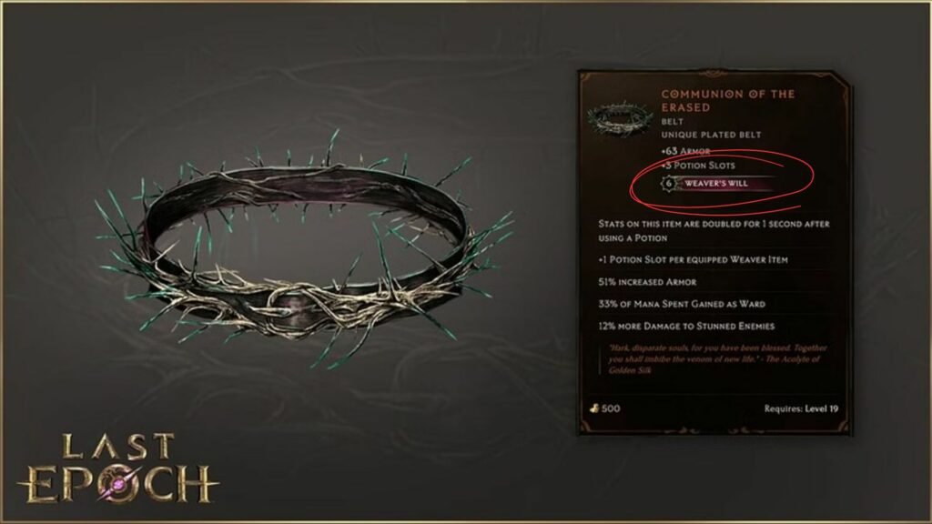Click the gold coin icon beside 500

593,408
